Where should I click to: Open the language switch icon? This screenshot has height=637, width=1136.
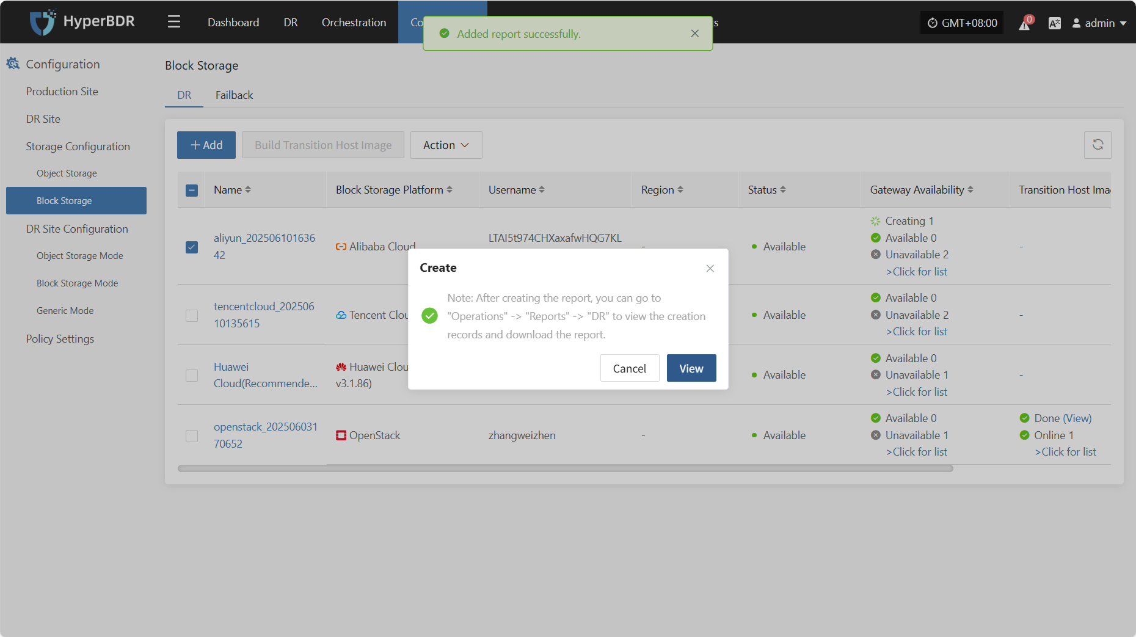pyautogui.click(x=1054, y=23)
